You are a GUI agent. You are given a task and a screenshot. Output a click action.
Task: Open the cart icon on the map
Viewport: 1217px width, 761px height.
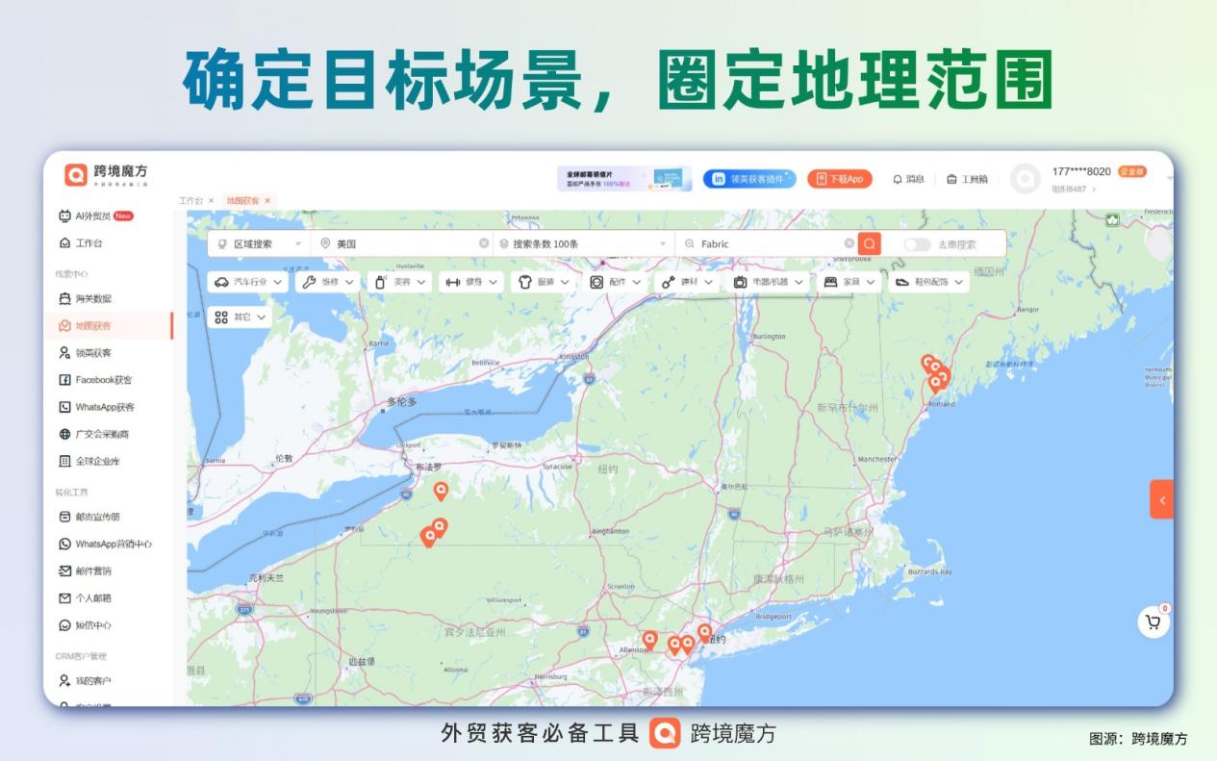1153,621
